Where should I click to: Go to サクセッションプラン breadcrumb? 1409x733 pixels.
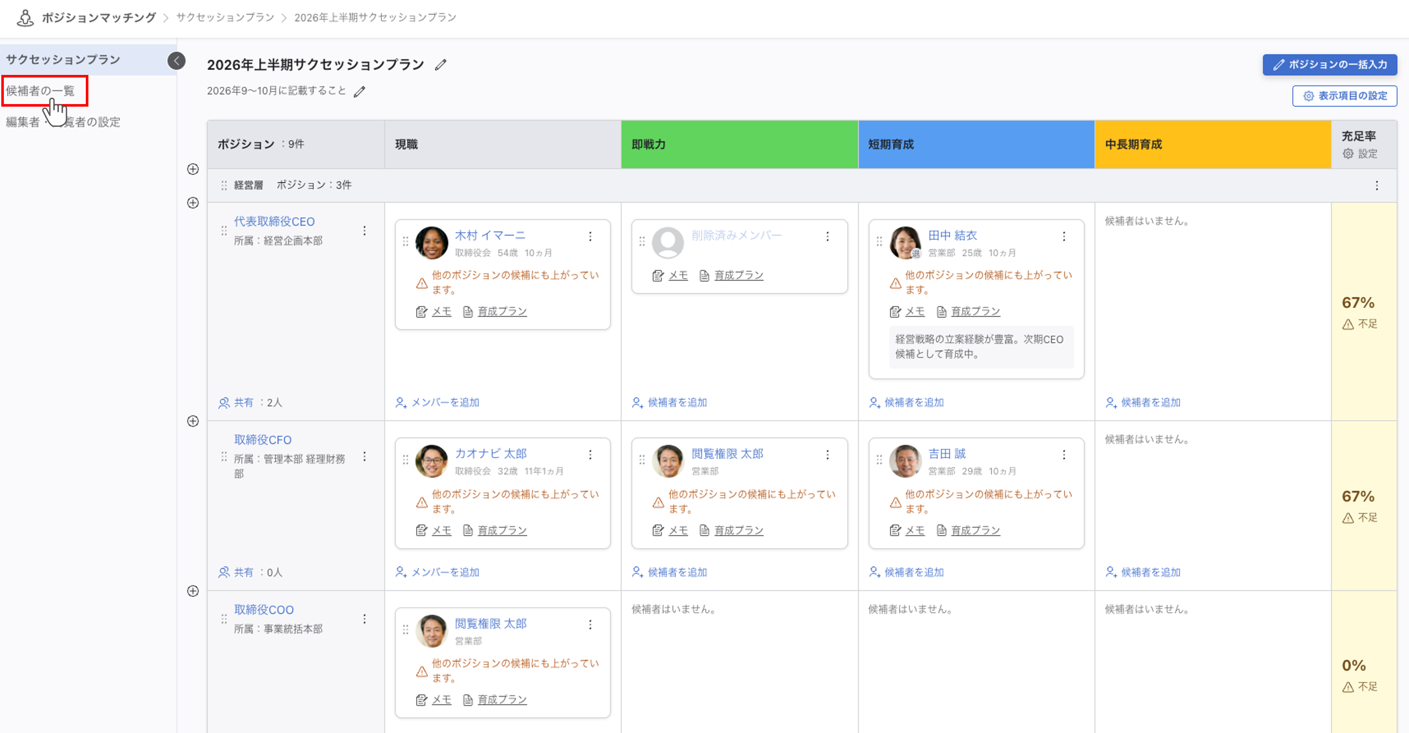tap(225, 18)
